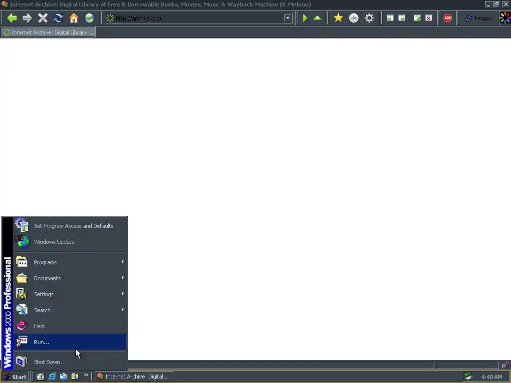Open the URL bar history dropdown arrow

(x=287, y=18)
